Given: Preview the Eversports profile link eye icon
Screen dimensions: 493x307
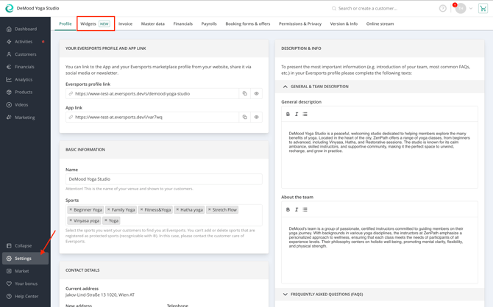Looking at the screenshot, I should click(257, 93).
